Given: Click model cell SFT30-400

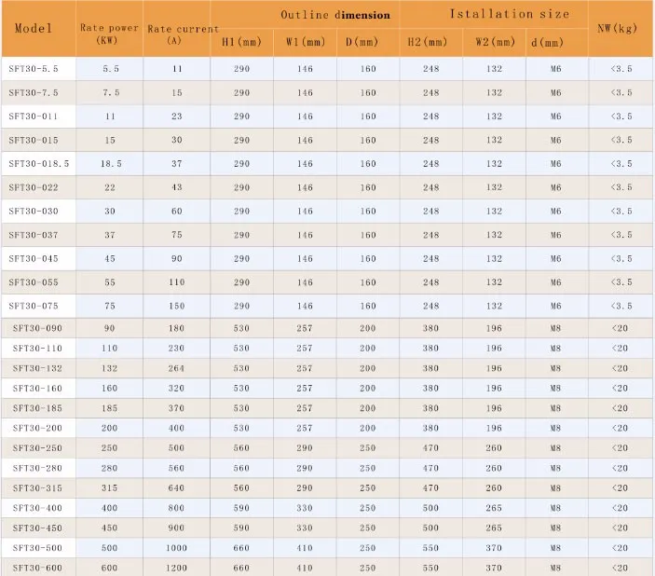Looking at the screenshot, I should click(37, 508).
